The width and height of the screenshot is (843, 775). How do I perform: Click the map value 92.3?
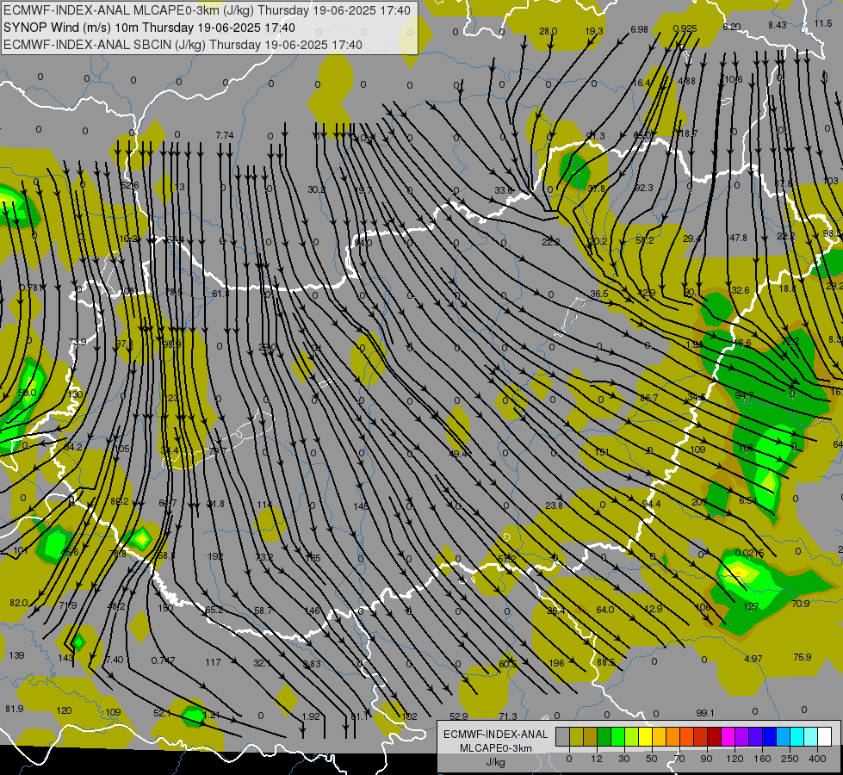point(643,188)
